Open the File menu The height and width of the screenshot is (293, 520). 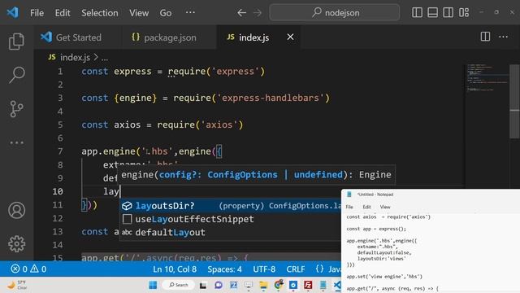click(37, 13)
